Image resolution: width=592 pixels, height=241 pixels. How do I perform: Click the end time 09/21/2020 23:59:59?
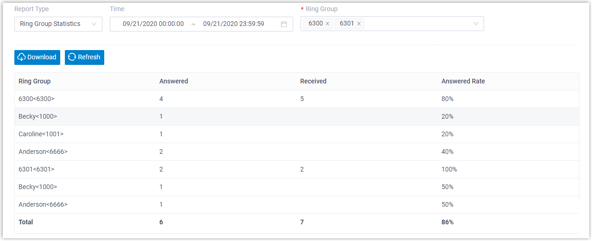pos(233,24)
